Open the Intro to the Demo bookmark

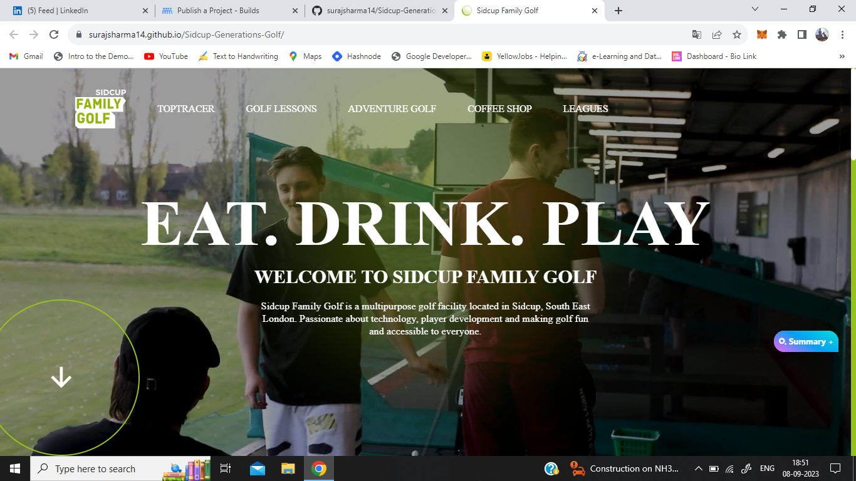(94, 56)
